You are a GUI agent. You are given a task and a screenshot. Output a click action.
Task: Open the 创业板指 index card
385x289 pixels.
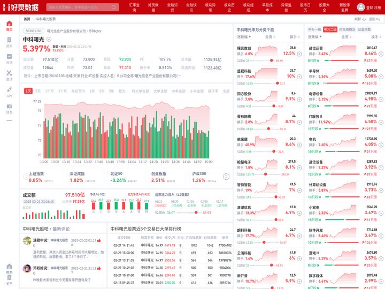(x=166, y=177)
